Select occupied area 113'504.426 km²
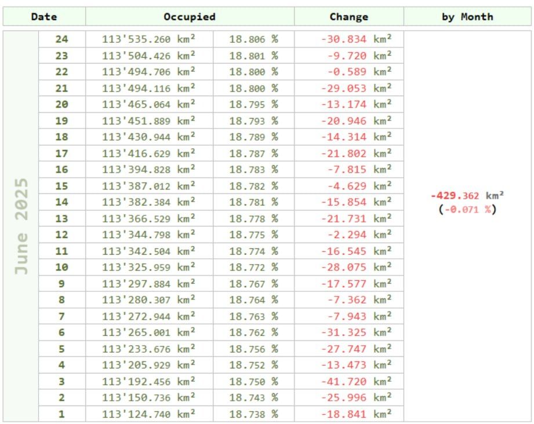 coord(148,56)
